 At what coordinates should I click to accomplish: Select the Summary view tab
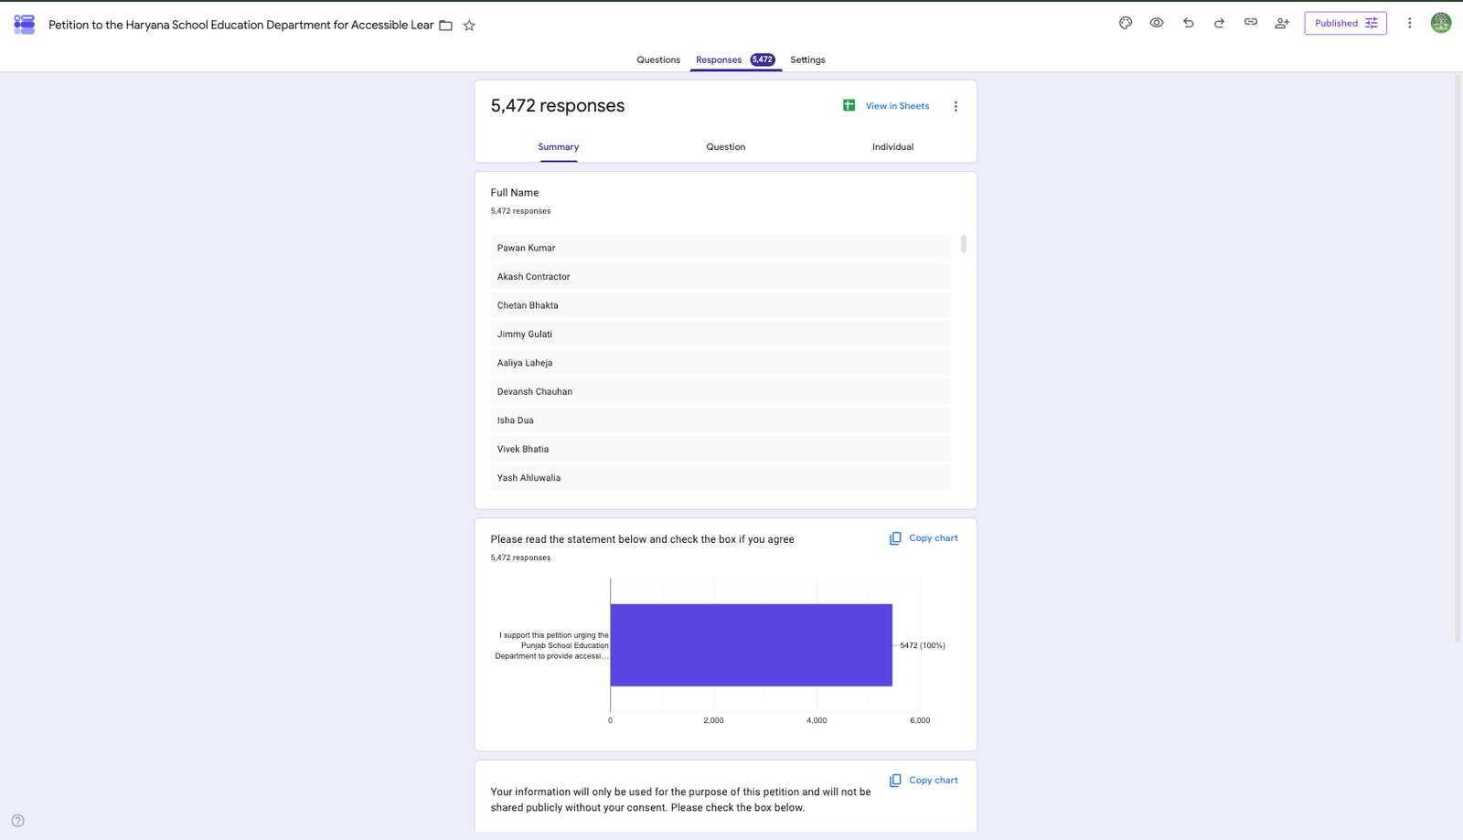tap(559, 147)
